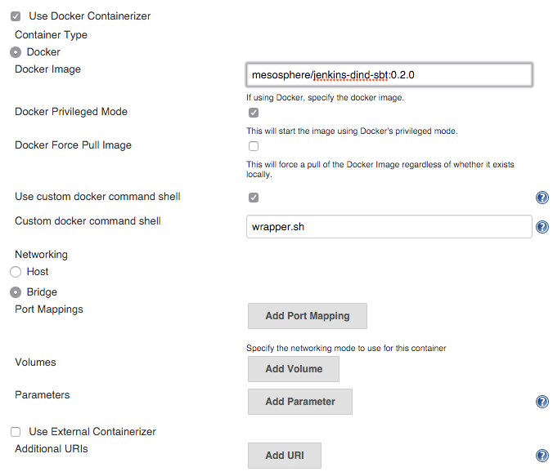Screen dimensions: 553x476
Task: Click the Networking heading
Action: (41, 254)
